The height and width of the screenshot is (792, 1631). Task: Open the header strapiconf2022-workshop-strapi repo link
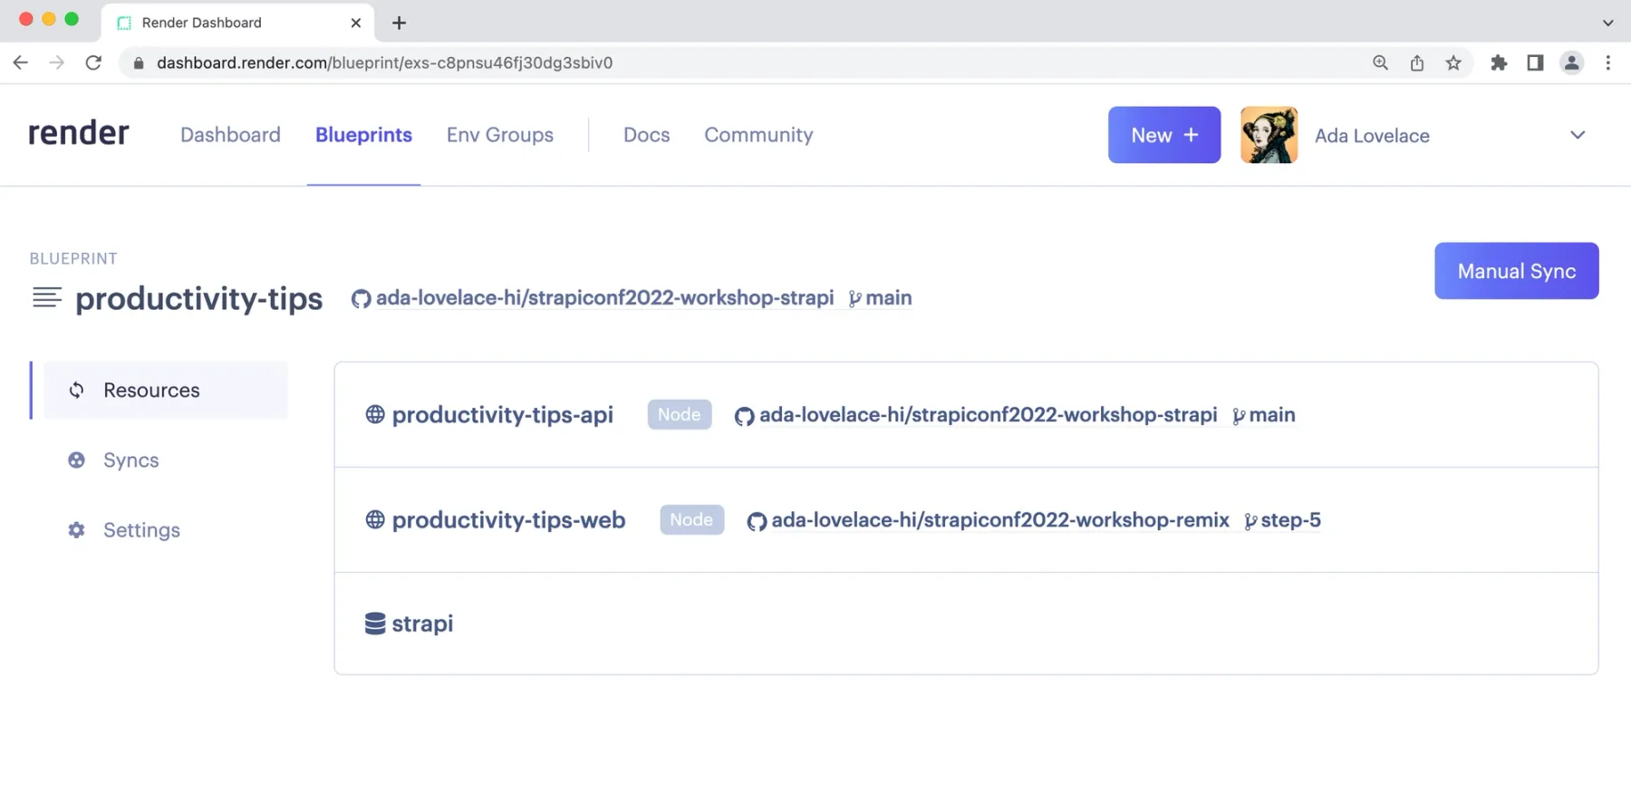(604, 298)
